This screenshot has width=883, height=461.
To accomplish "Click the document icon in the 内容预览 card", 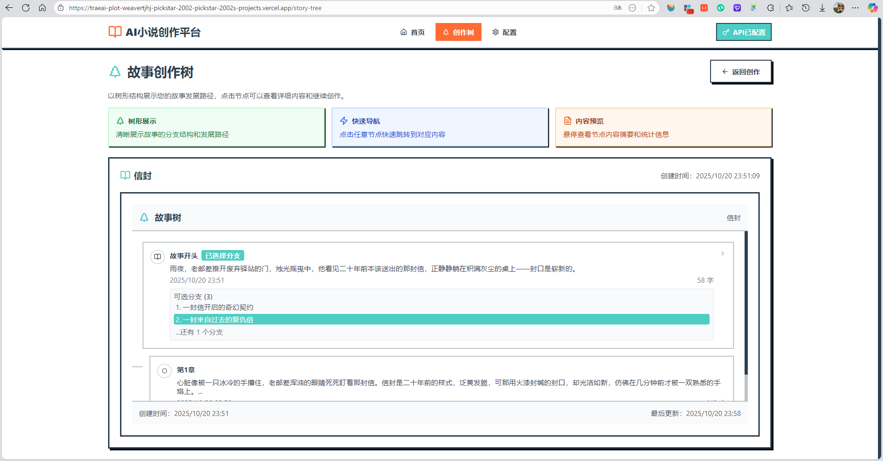I will 568,120.
